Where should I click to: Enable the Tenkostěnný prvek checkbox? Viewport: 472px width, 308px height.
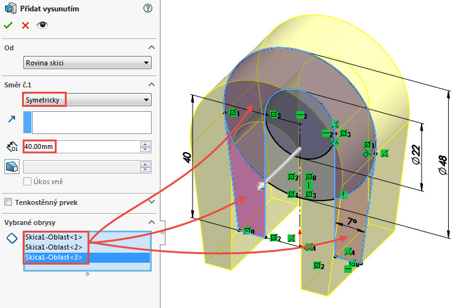click(x=8, y=202)
